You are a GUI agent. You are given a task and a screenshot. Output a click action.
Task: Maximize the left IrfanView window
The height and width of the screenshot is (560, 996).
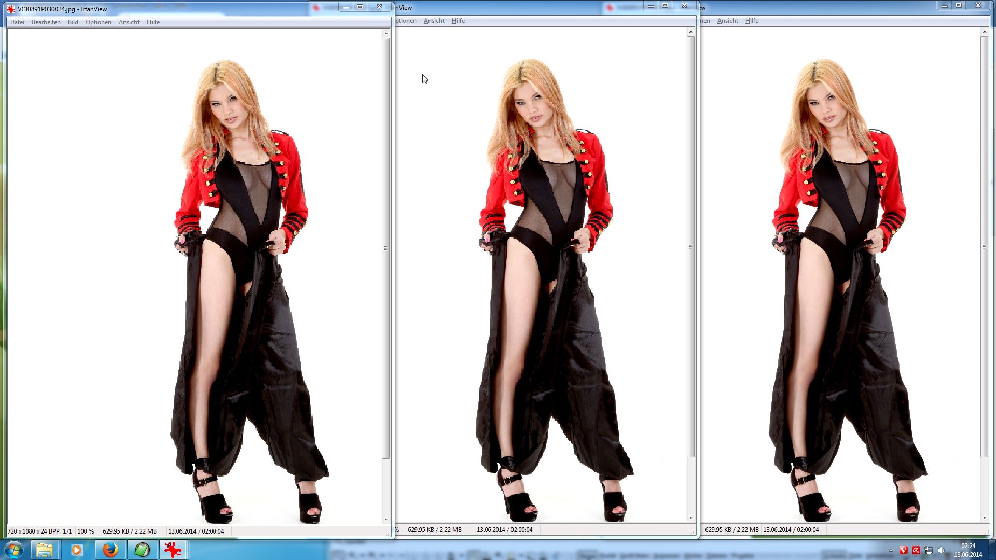tap(360, 7)
